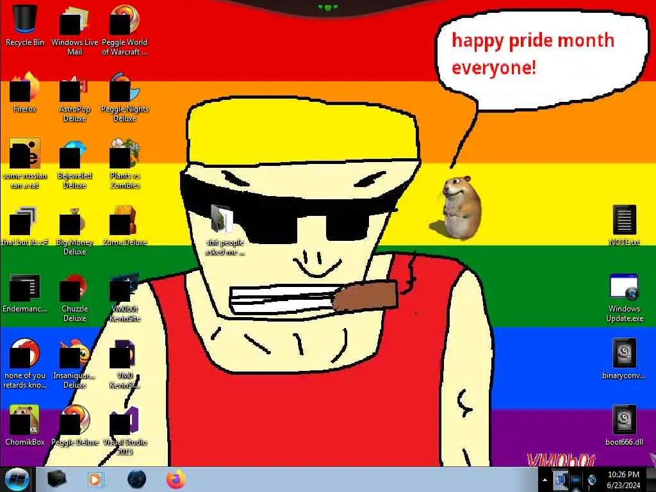Launch Windows Media Player from taskbar
The width and height of the screenshot is (656, 492).
[95, 479]
